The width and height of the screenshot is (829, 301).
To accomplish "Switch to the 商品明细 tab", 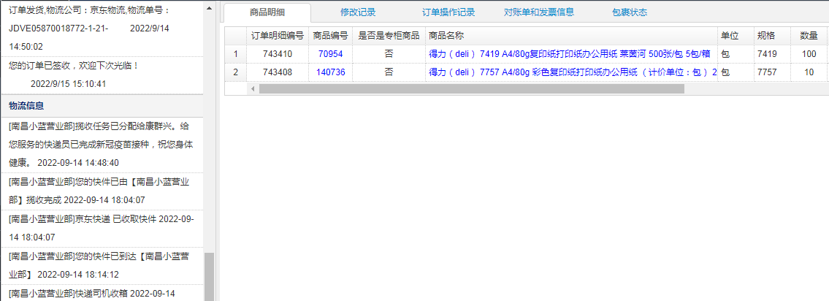I will point(267,12).
